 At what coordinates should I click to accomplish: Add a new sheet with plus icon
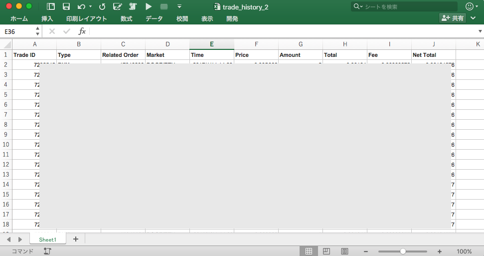click(x=76, y=239)
